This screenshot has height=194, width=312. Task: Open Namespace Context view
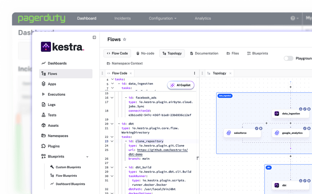coord(124,64)
